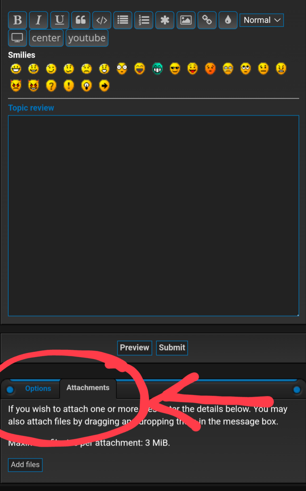Insert a numbered list
This screenshot has width=306, height=491.
(x=144, y=20)
